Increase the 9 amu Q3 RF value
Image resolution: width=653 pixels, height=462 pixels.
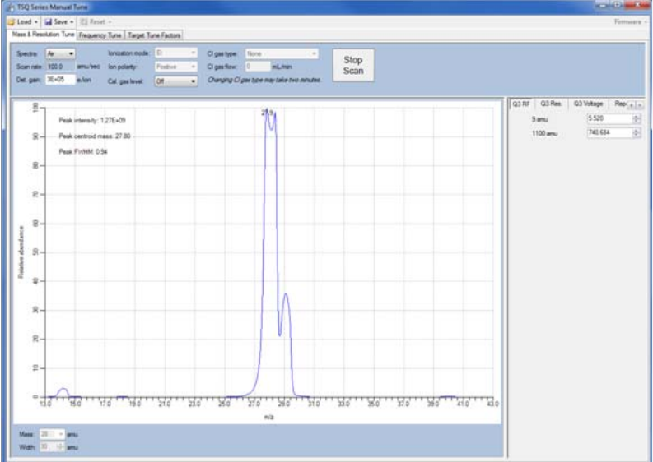pos(636,117)
